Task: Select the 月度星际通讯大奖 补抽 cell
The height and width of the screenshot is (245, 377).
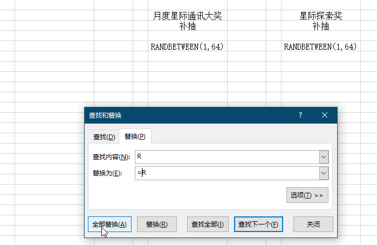Action: pyautogui.click(x=188, y=21)
